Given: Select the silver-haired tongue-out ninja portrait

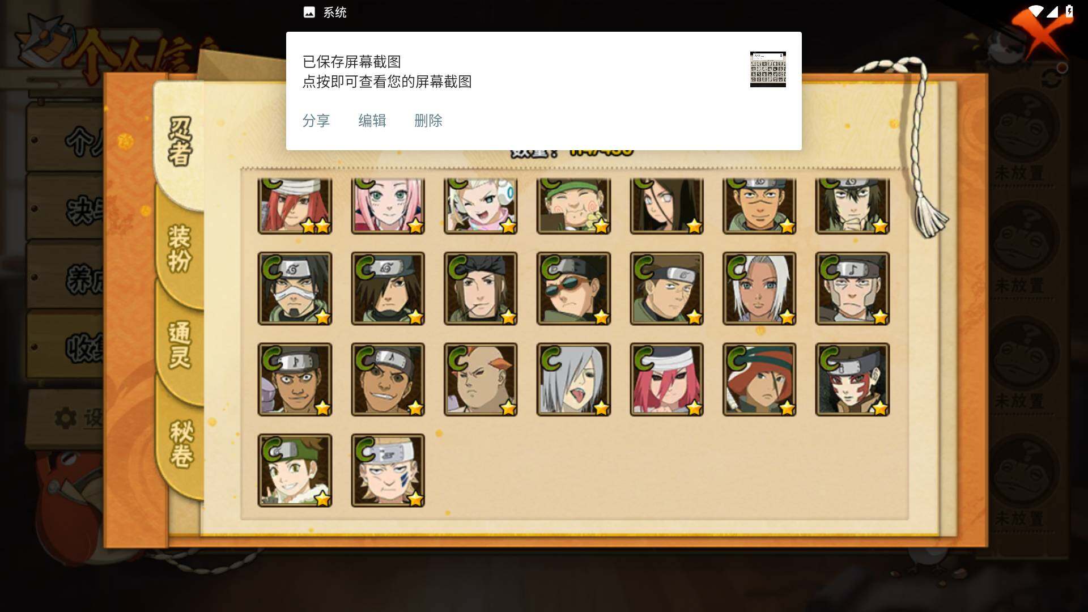Looking at the screenshot, I should pyautogui.click(x=573, y=379).
